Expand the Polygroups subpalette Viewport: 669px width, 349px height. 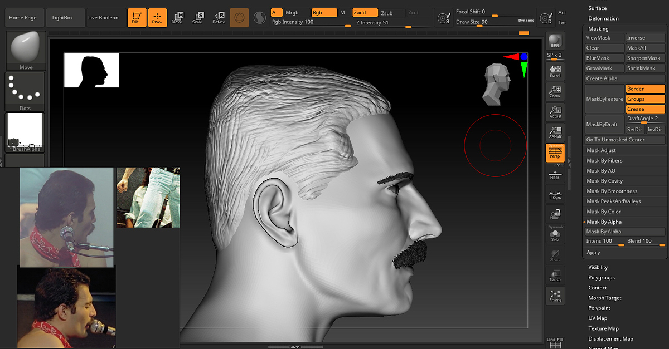[602, 277]
